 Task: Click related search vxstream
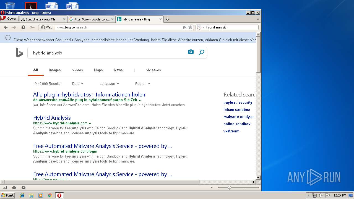(231, 131)
